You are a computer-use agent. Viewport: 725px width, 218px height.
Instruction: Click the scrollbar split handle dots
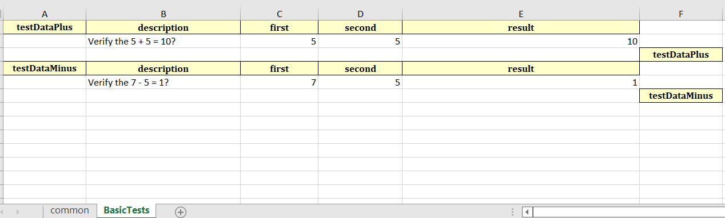point(513,212)
